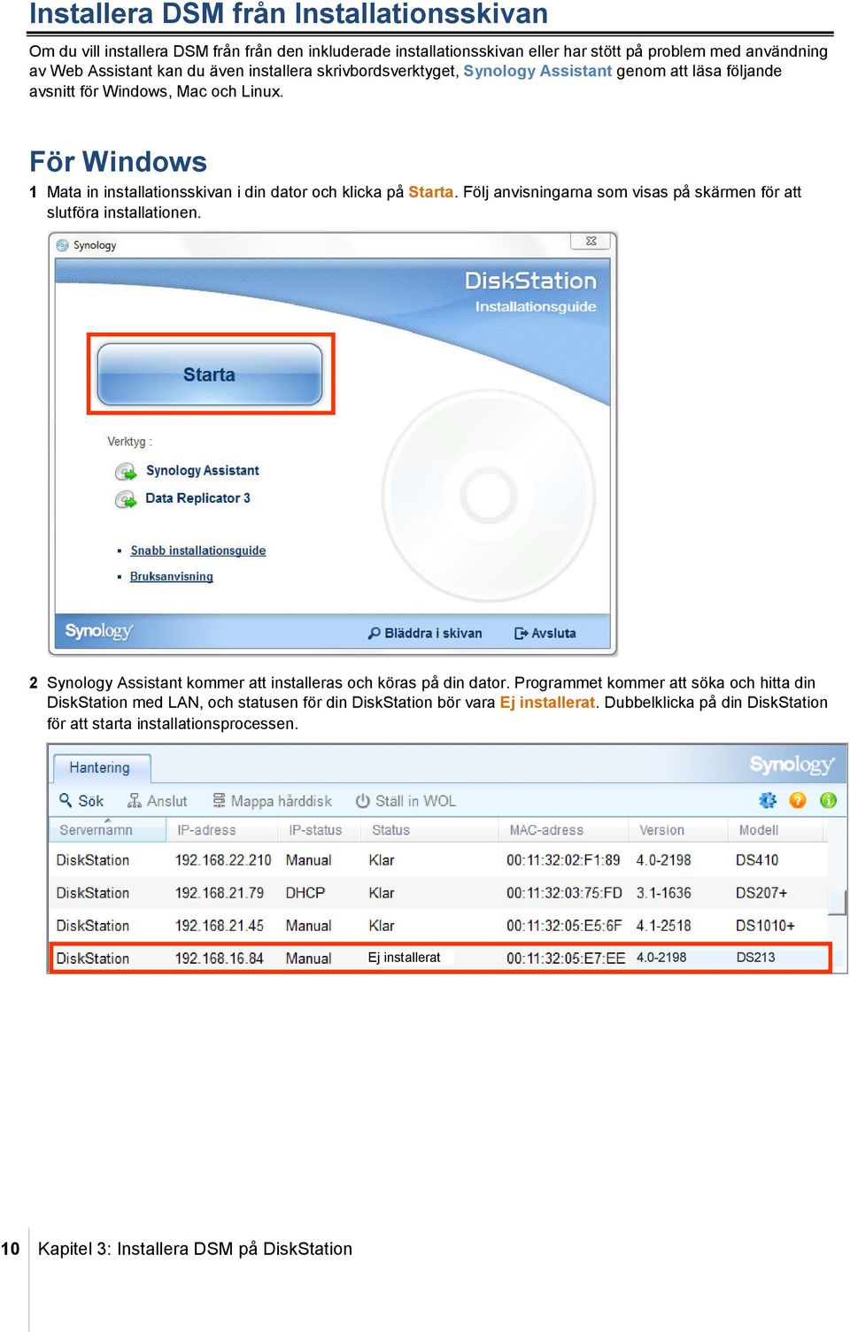Click MAC address 00:11:32:05:E5:6F
The image size is (850, 1332).
[x=564, y=926]
